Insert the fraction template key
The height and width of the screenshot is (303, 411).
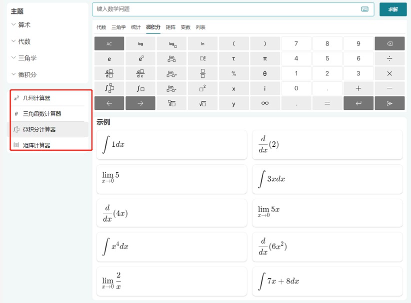202,73
